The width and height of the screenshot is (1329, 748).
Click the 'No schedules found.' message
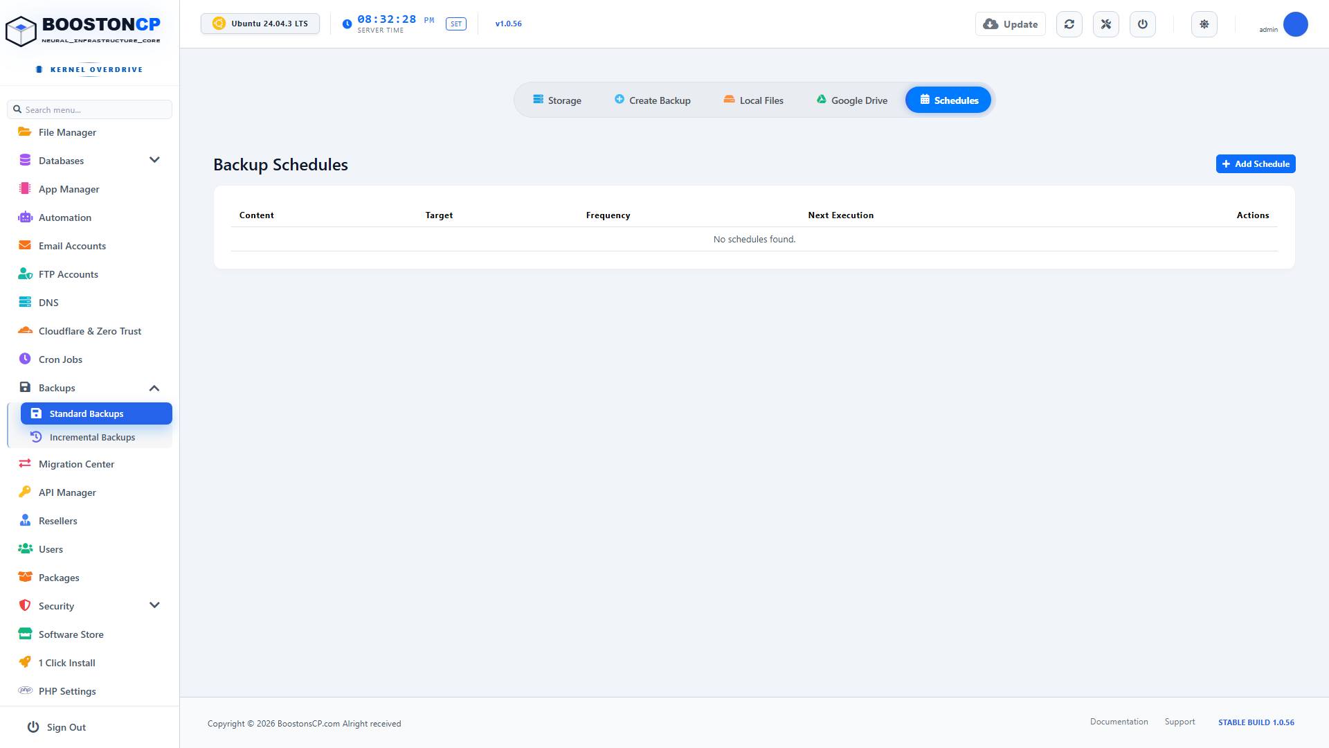[754, 239]
